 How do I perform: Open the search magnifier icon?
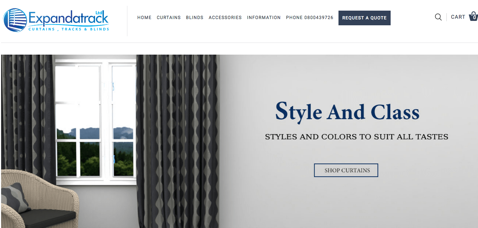438,17
